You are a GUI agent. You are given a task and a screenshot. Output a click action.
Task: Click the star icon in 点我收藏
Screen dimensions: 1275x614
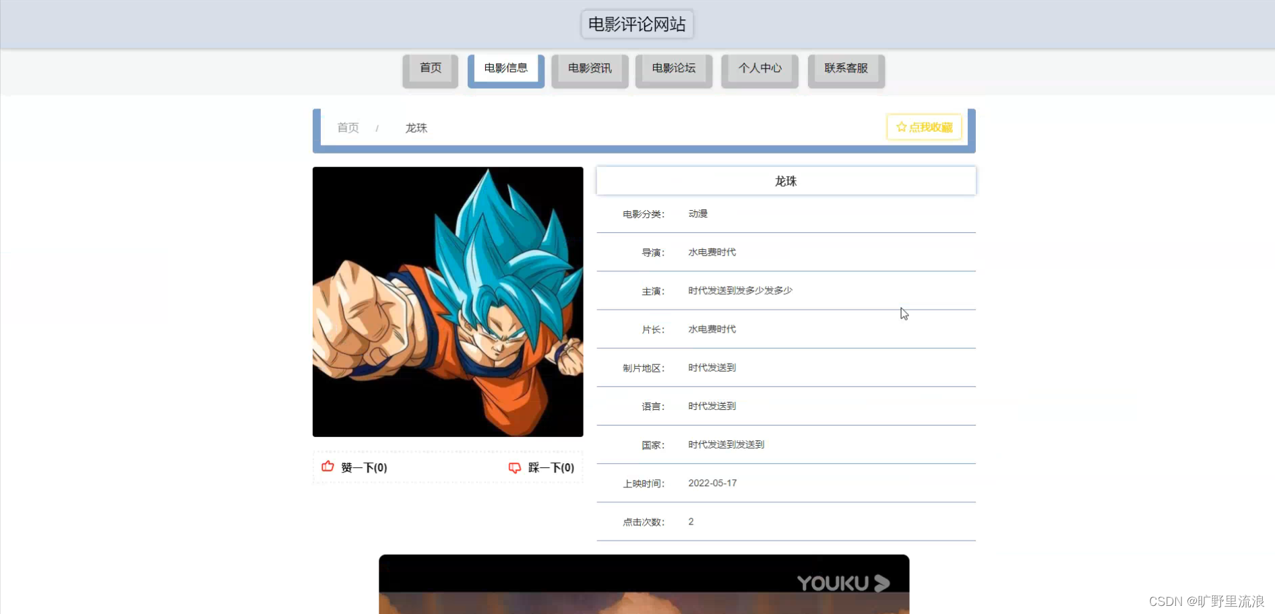[x=901, y=127]
